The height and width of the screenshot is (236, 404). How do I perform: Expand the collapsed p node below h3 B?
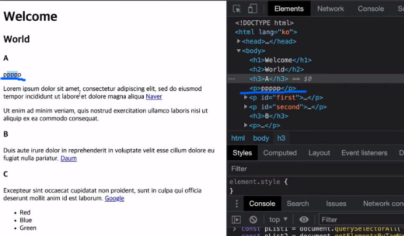pyautogui.click(x=245, y=125)
